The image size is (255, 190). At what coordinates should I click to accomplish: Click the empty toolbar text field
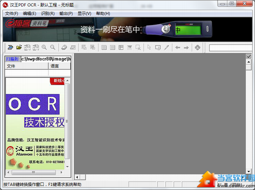tap(231, 48)
